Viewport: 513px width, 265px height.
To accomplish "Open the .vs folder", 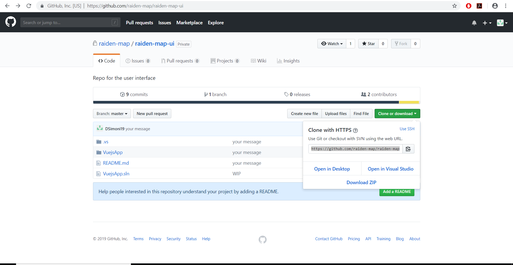I will pyautogui.click(x=106, y=141).
